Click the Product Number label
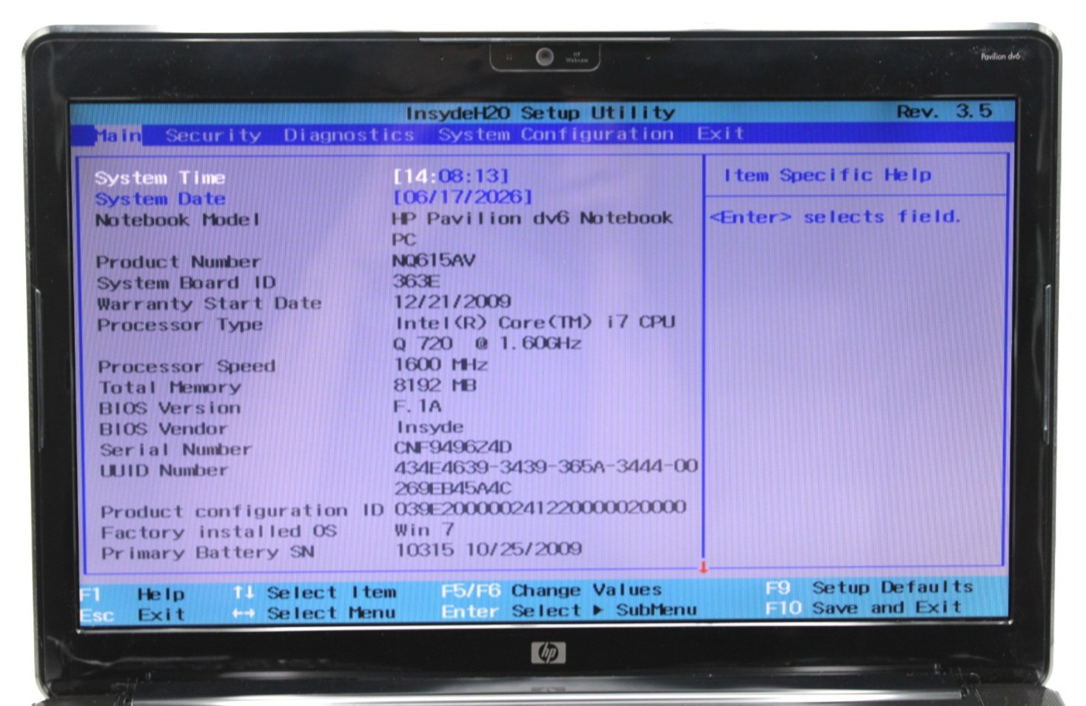 point(178,262)
